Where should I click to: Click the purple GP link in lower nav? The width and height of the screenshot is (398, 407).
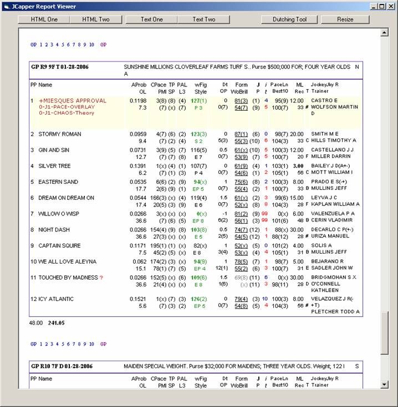point(104,344)
